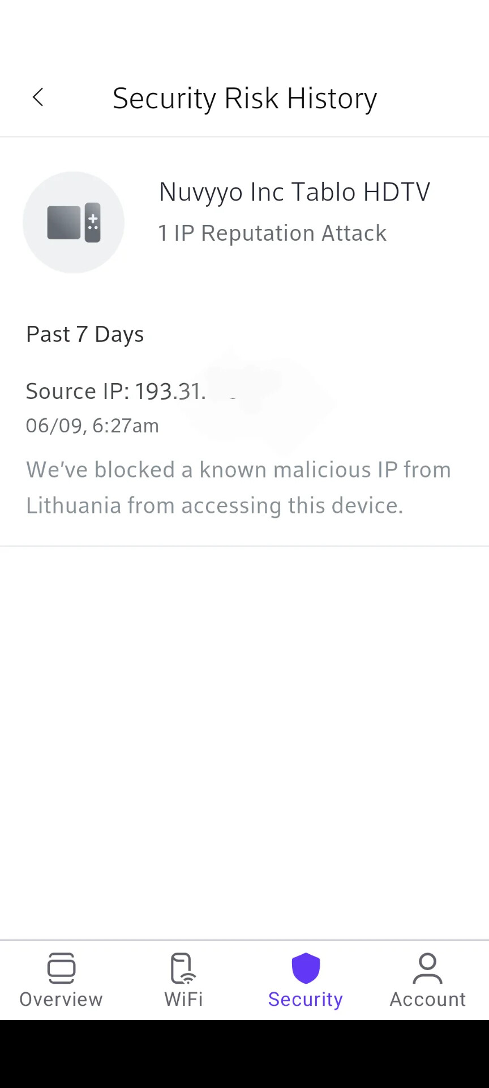Select the Nuvyyo Inc Tablo HDTV name

tap(294, 193)
